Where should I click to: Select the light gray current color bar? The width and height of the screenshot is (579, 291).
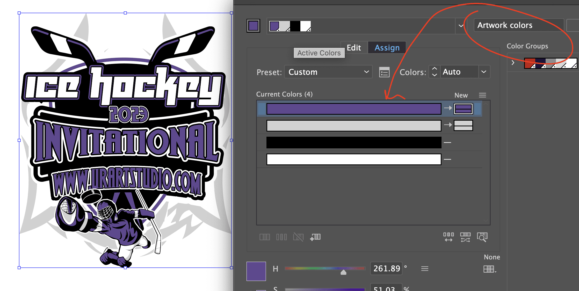pyautogui.click(x=354, y=126)
